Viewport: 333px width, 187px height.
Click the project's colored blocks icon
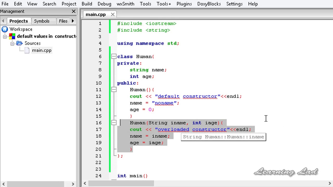(x=12, y=36)
